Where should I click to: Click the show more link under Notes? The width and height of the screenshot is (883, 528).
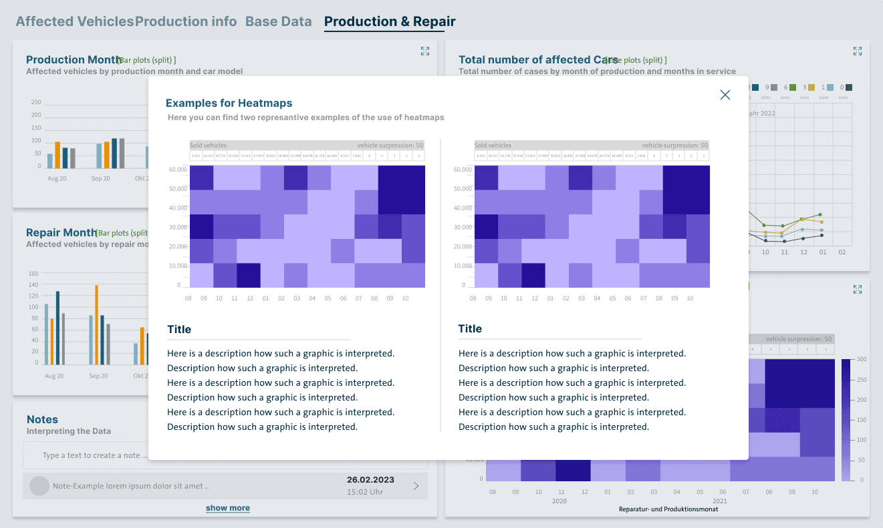coord(227,508)
